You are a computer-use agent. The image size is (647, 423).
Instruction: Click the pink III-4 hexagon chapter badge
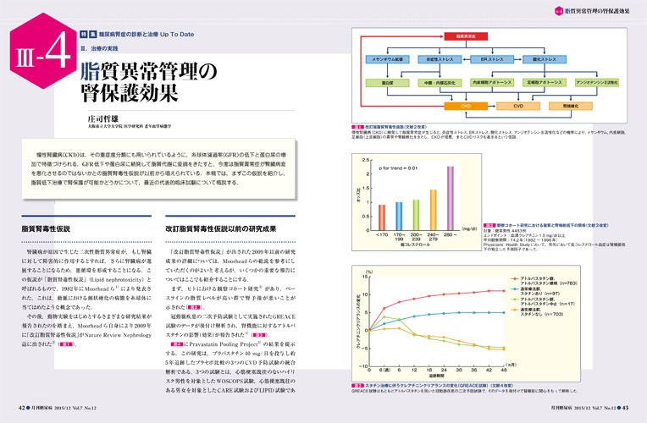coord(43,51)
